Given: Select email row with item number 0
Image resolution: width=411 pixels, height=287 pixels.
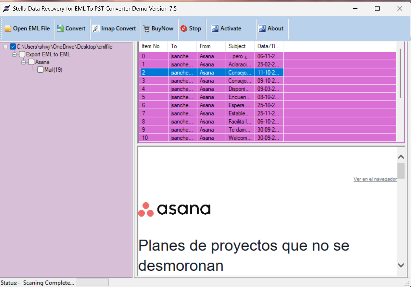Looking at the screenshot, I should coord(268,56).
